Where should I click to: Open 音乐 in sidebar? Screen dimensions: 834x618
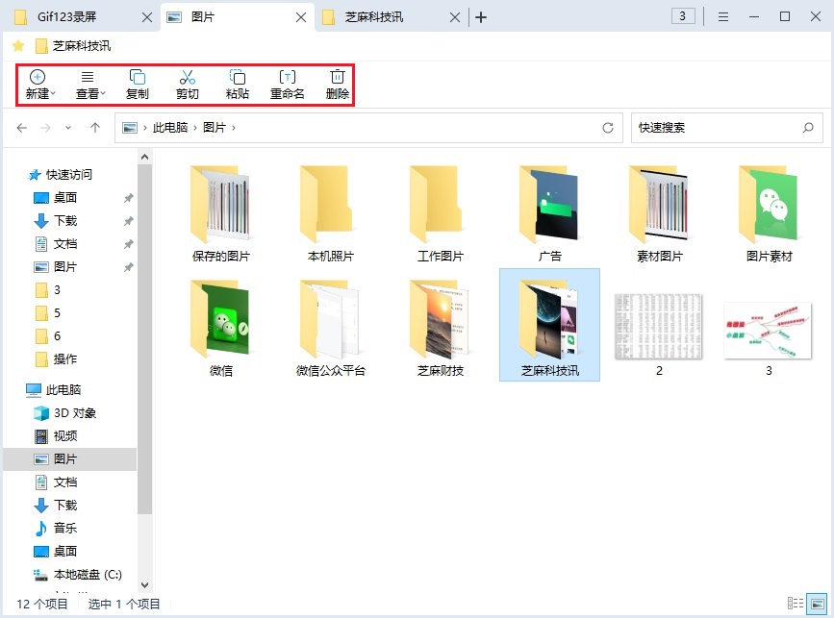[x=56, y=529]
